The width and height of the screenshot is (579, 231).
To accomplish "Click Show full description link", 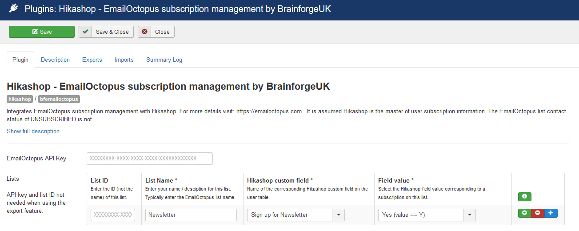I will 36,131.
